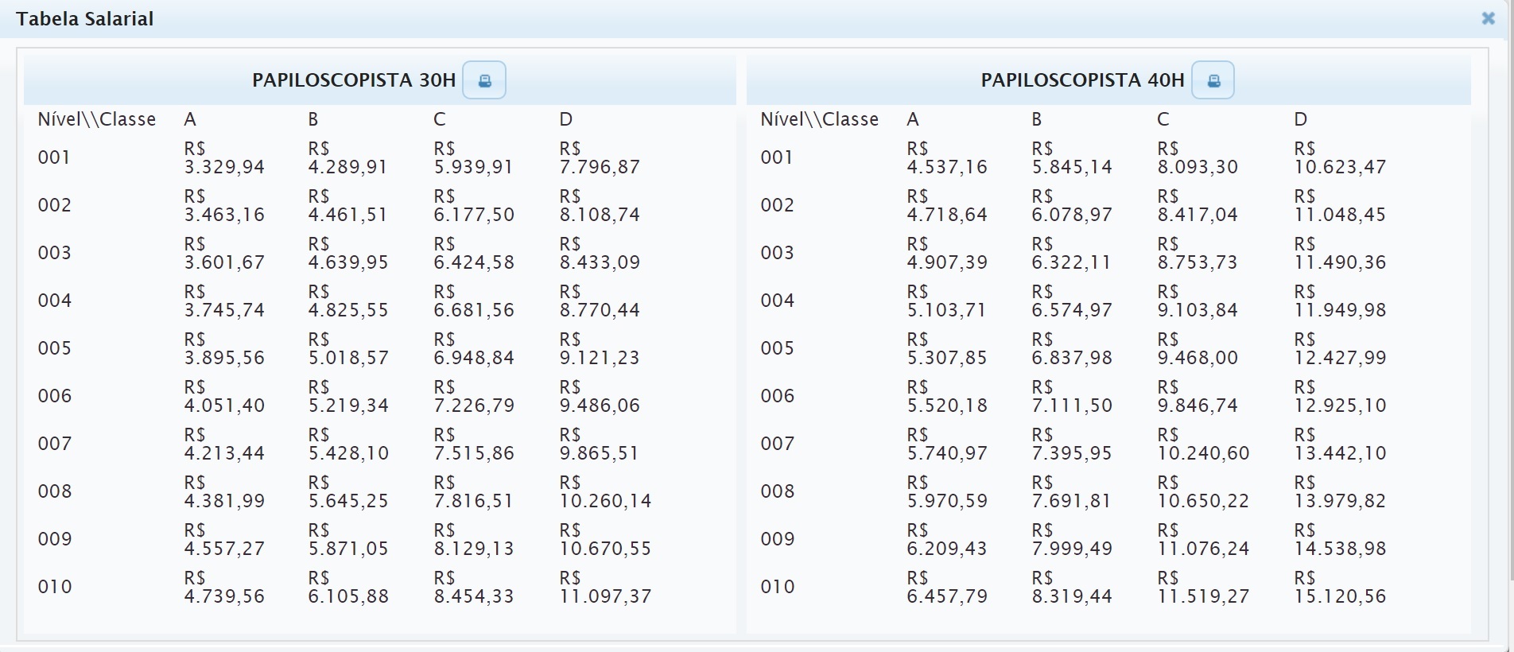Viewport: 1514px width, 652px height.
Task: Select level 010 row label in 30H table
Action: [54, 587]
